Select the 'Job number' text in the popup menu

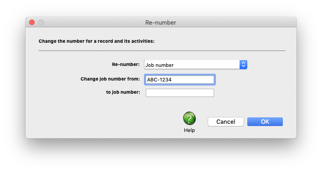159,65
